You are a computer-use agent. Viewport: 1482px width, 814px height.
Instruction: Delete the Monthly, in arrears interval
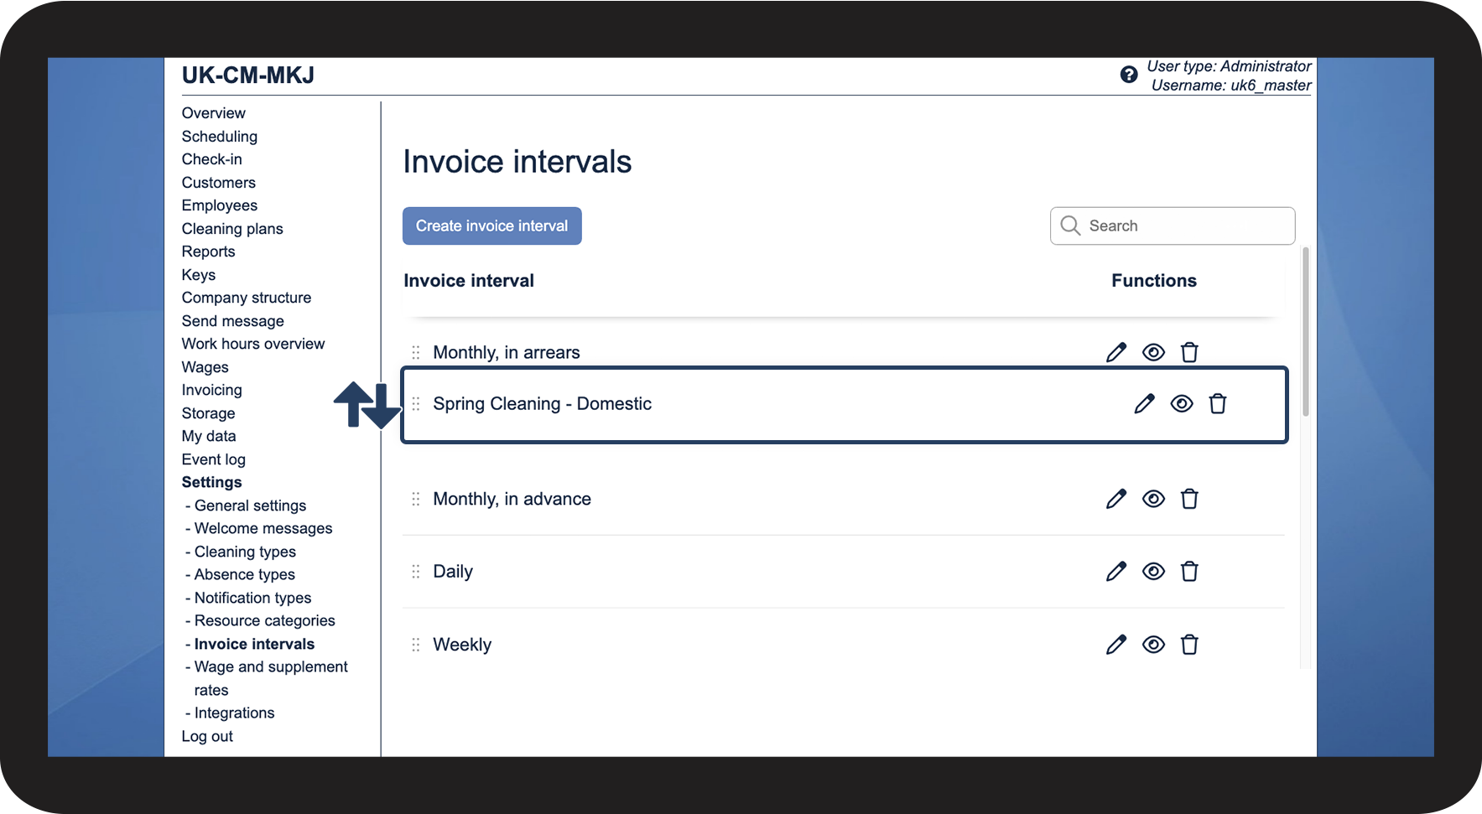(x=1189, y=353)
